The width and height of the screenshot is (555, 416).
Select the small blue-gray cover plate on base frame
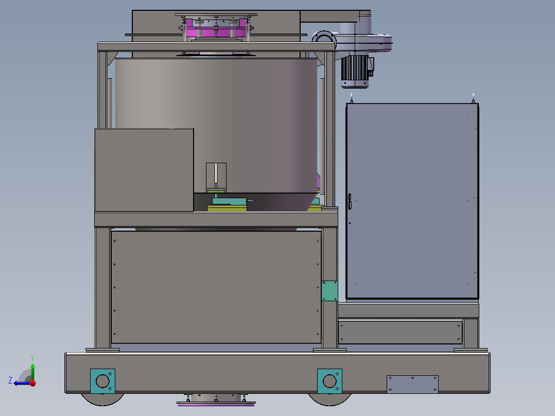412,384
